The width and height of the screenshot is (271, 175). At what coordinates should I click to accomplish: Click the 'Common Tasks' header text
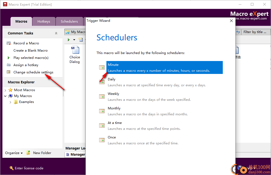20,33
